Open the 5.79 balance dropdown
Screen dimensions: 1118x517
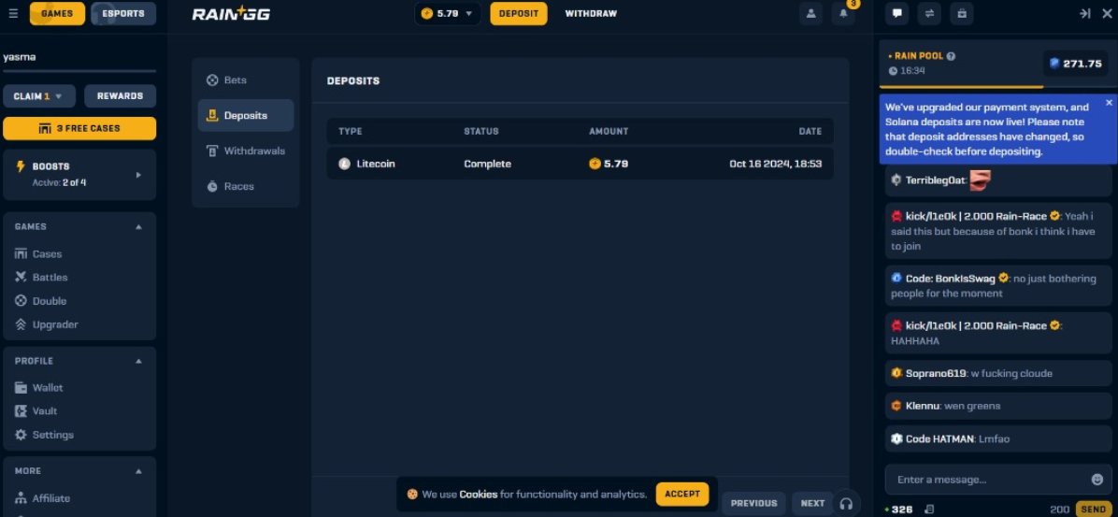[447, 13]
